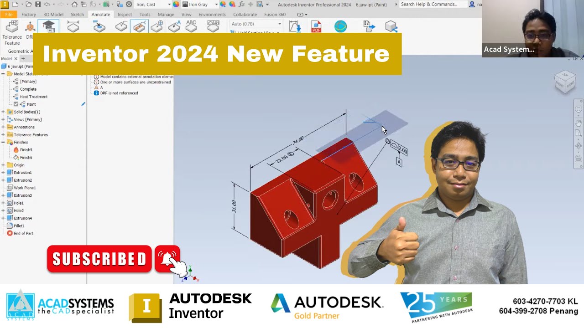Click the Leader Text tool

pos(174,27)
